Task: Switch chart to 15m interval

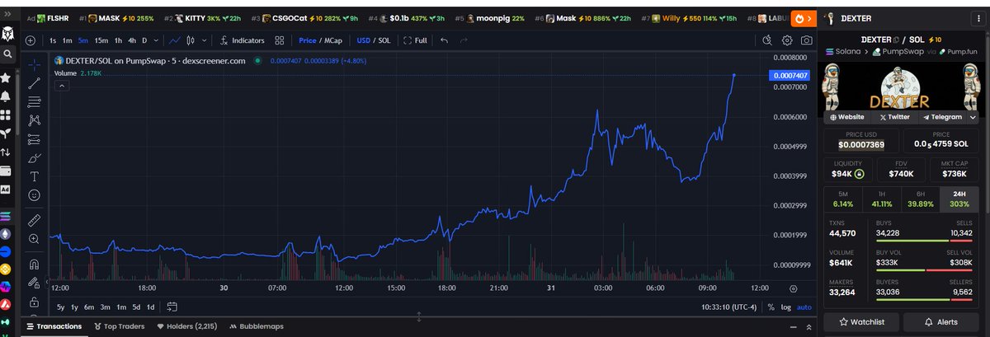Action: [101, 40]
